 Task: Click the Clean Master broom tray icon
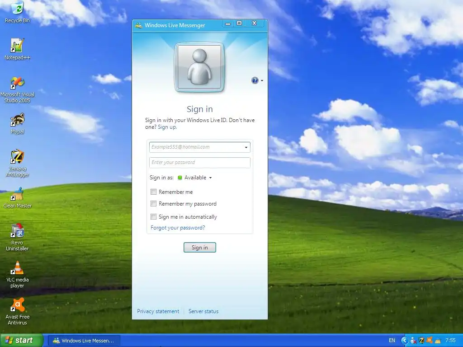click(438, 341)
